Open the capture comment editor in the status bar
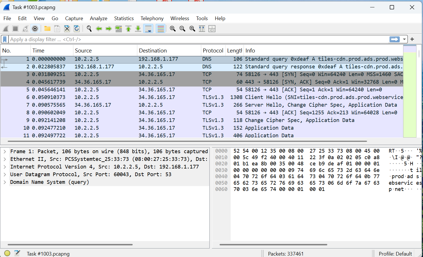423x257 pixels. coord(16,253)
